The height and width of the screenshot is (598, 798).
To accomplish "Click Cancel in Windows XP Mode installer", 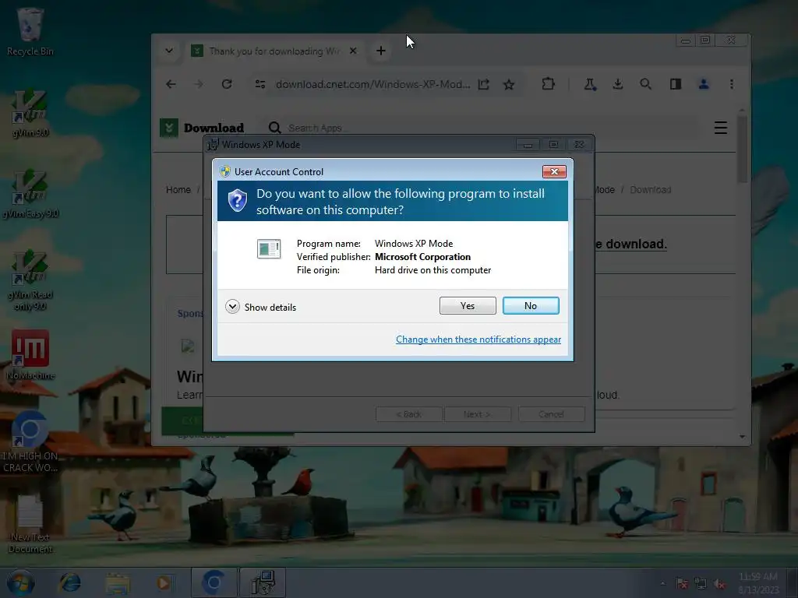I will click(x=551, y=414).
